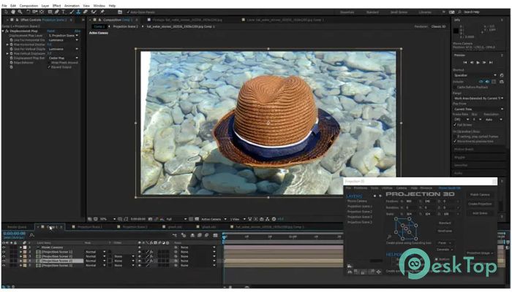This screenshot has width=512, height=292.
Task: Select the Rotation tool
Action: coord(28,12)
